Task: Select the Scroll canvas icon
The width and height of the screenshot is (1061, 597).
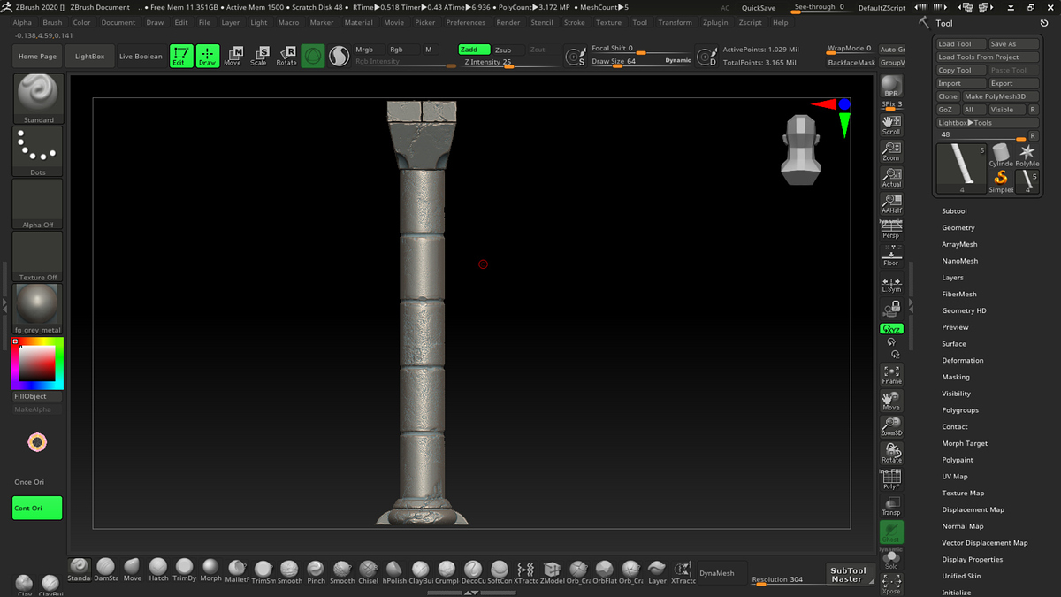Action: 891,125
